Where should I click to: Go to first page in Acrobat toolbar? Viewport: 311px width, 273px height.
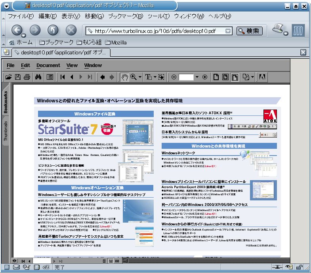click(63, 77)
